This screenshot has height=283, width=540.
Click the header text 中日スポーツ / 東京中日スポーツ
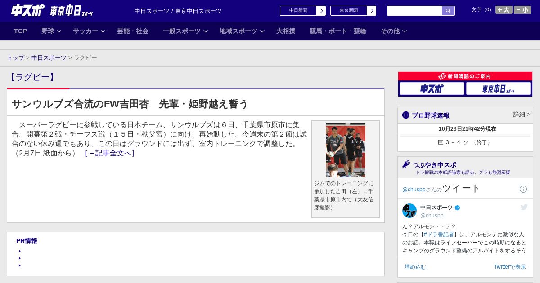tap(178, 11)
